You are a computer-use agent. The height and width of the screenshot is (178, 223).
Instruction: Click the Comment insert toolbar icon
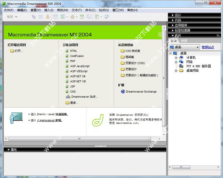point(89,17)
